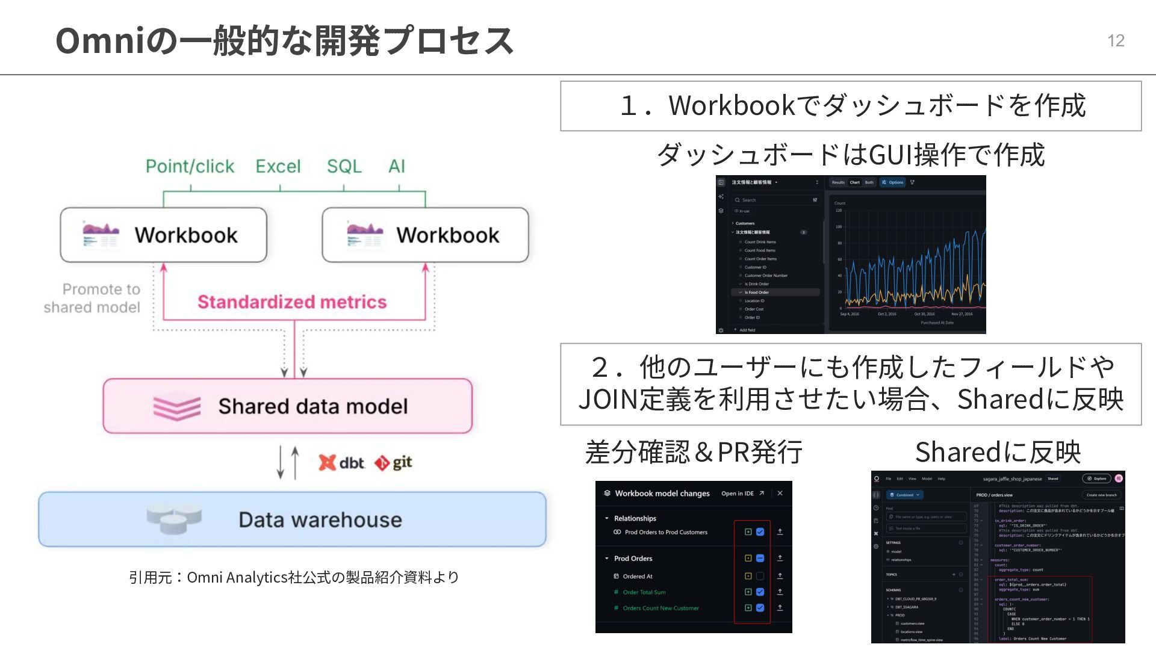Click the sparkle AI icon in workbook sidebar

pos(721,197)
